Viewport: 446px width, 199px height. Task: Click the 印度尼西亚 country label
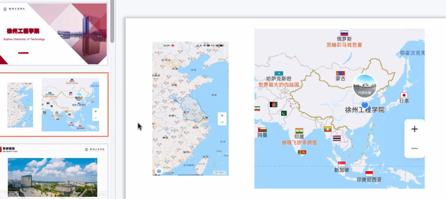369,180
